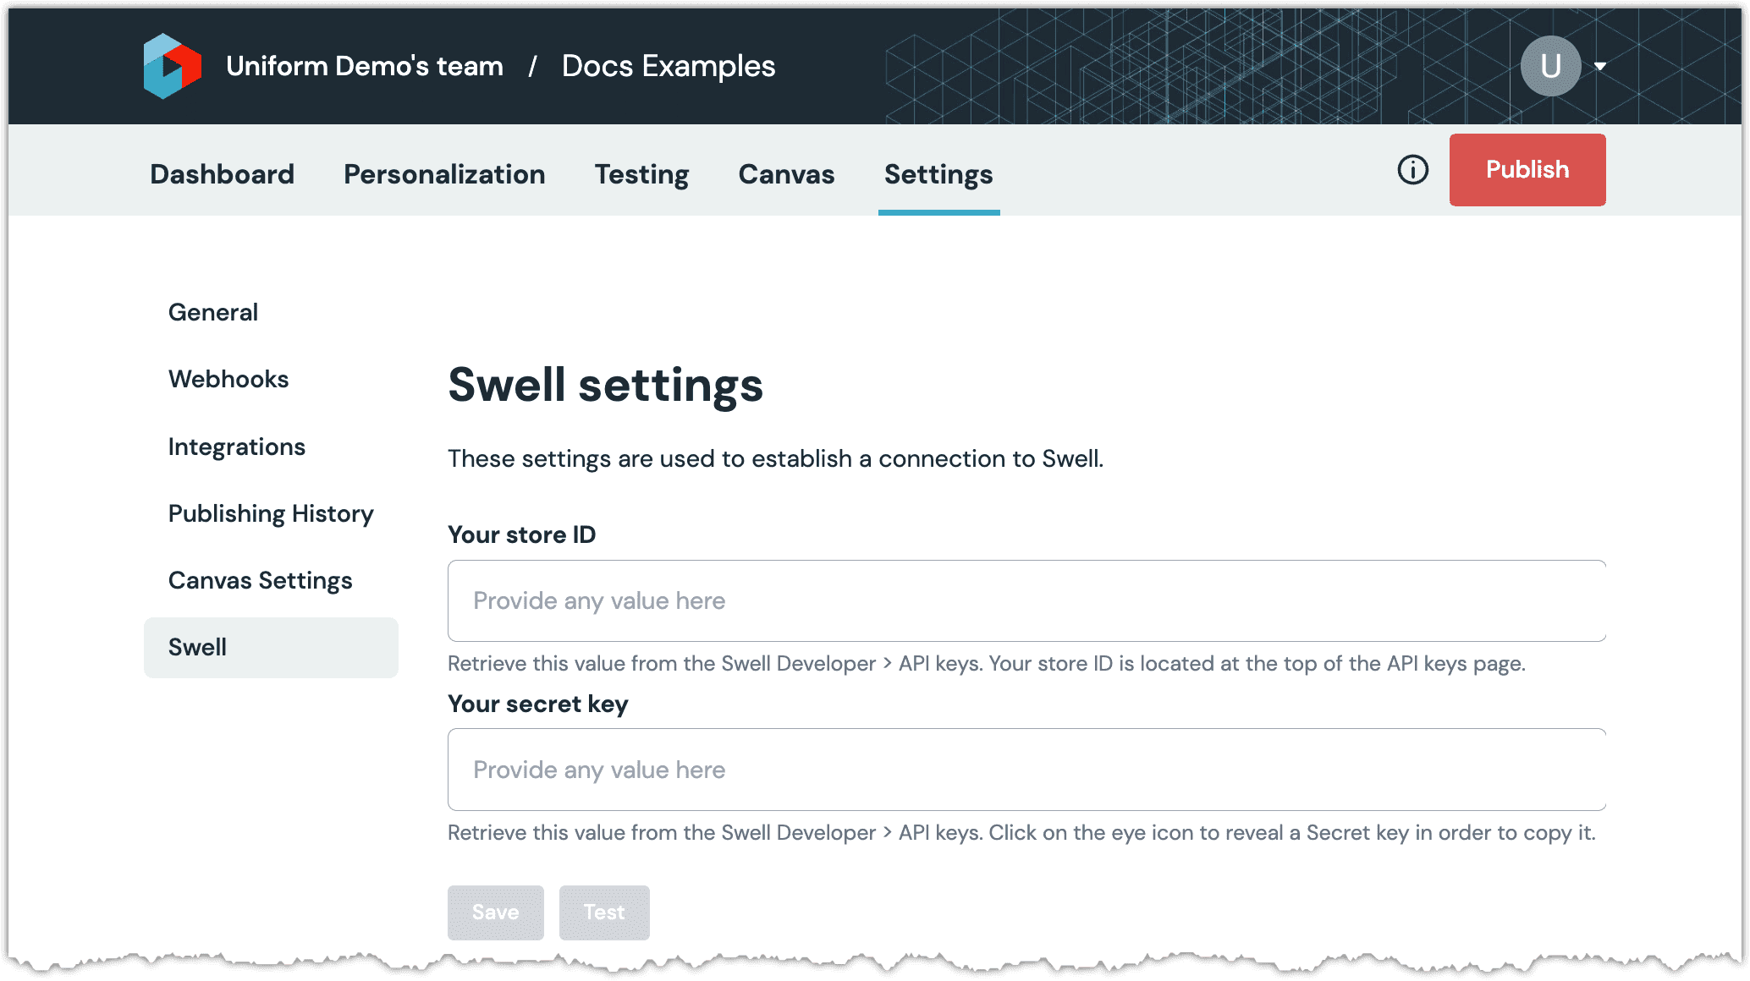Click the Test button
This screenshot has height=981, width=1750.
(x=604, y=912)
